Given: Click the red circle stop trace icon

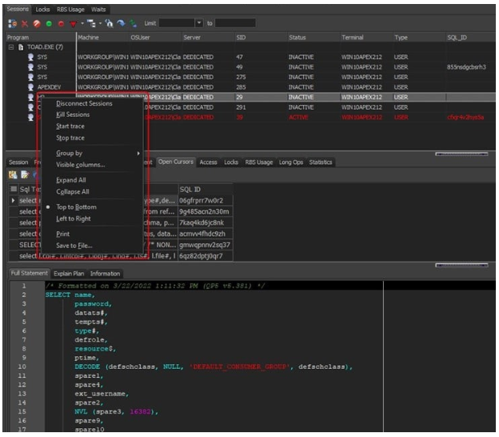Looking at the screenshot, I should tap(61, 23).
